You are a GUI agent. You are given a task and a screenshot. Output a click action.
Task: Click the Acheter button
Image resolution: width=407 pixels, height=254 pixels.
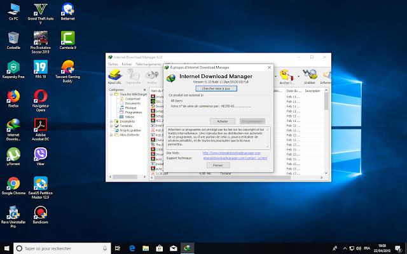(223, 121)
